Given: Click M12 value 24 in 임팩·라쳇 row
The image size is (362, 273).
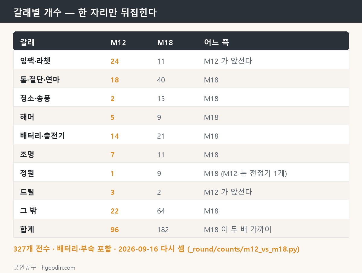Looking at the screenshot, I should 115,61.
